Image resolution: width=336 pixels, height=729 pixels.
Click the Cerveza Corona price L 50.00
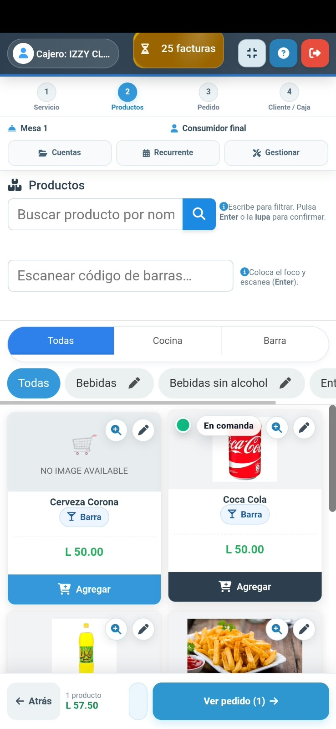click(x=84, y=552)
